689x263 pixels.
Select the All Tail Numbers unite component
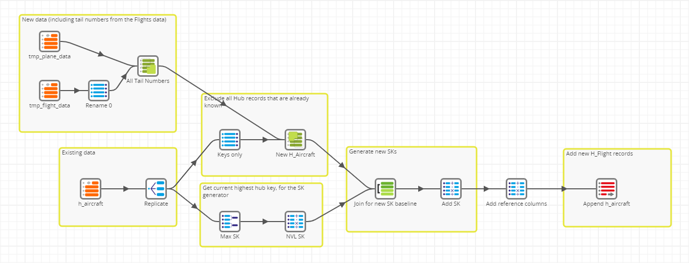(148, 66)
